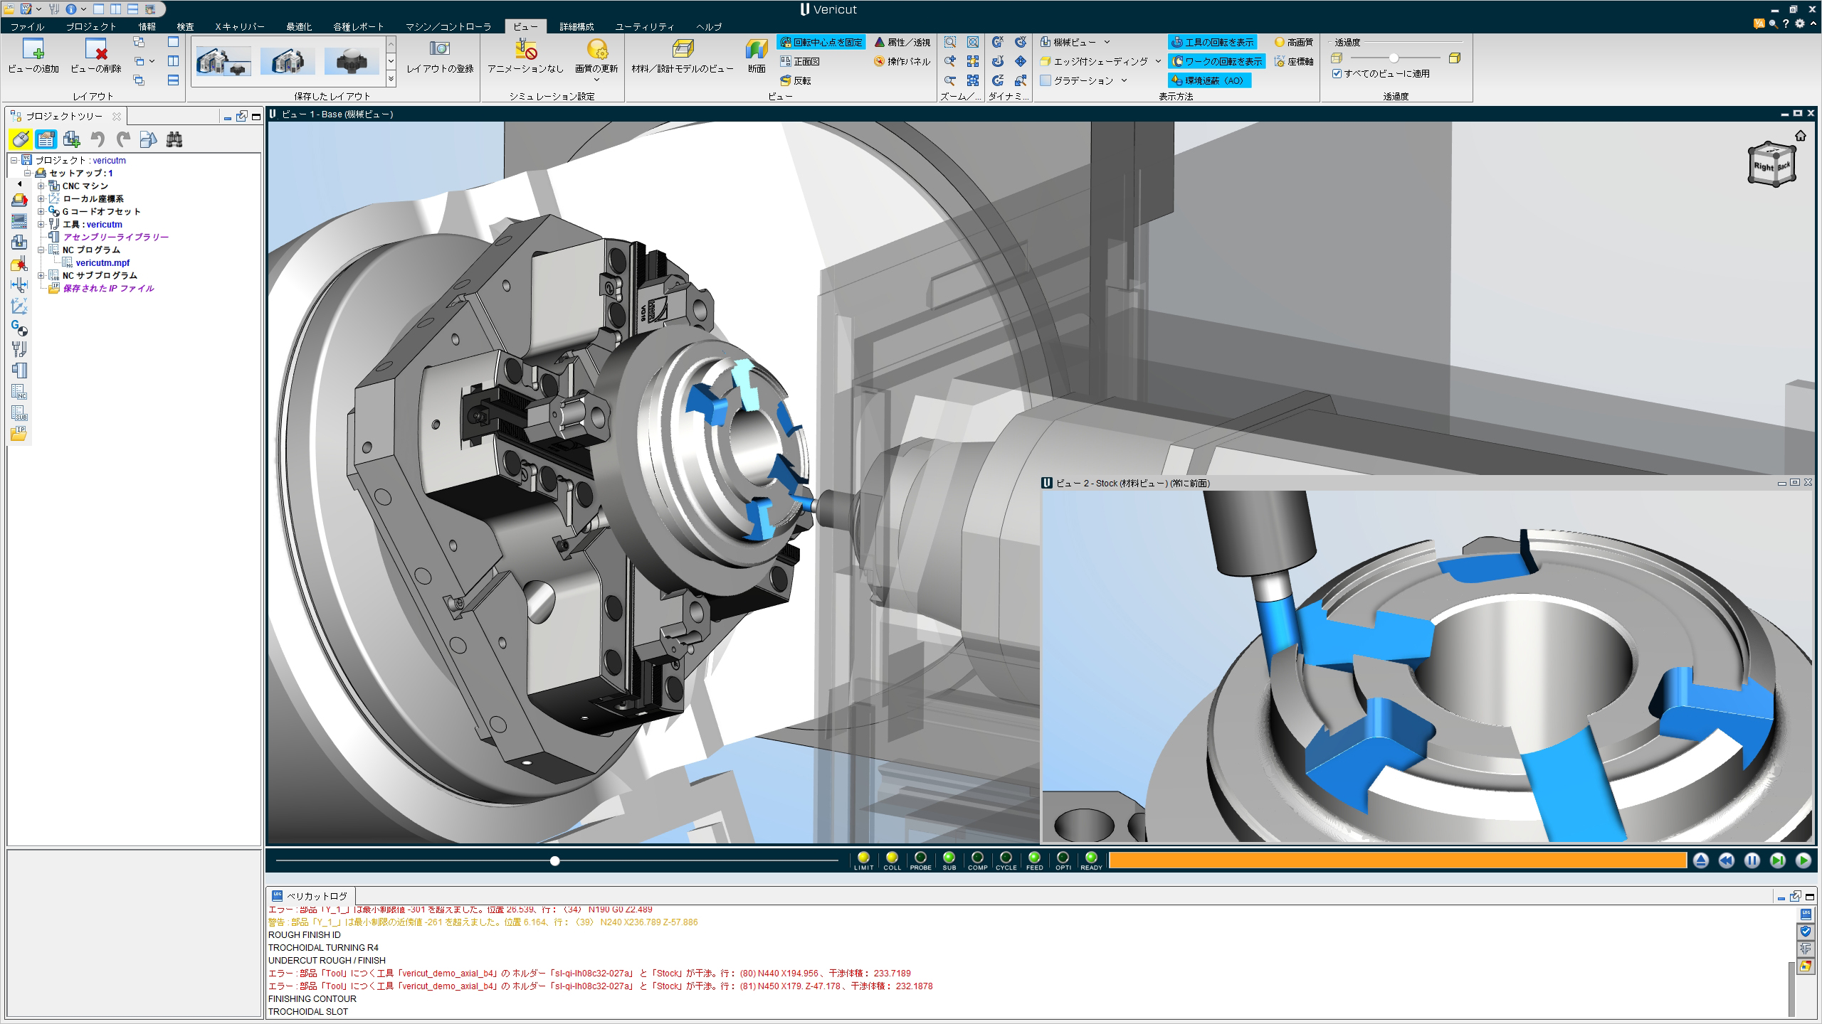Screen dimensions: 1822x1024
Task: Toggle 工具の回転を表示 option
Action: pos(1212,42)
